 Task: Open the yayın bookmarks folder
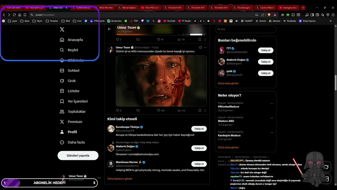click(x=13, y=21)
